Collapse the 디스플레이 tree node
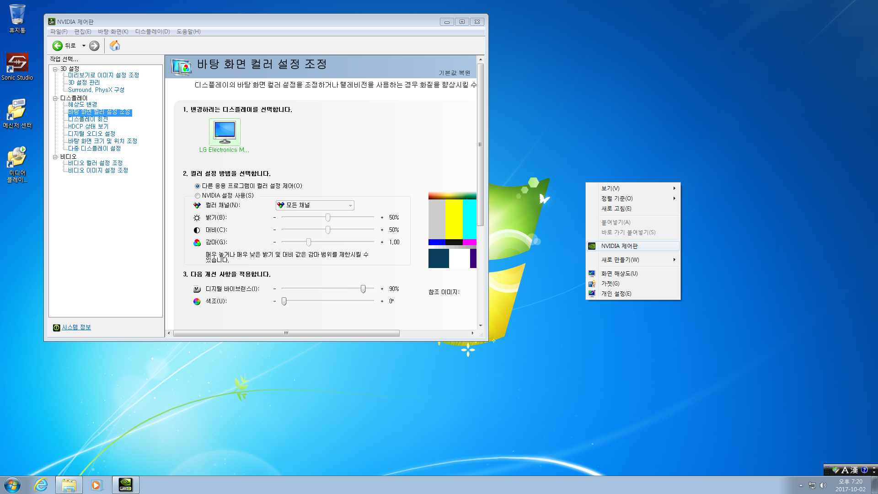 [x=55, y=98]
